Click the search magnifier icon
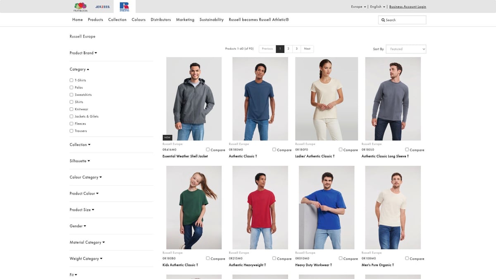496x279 pixels. point(383,20)
